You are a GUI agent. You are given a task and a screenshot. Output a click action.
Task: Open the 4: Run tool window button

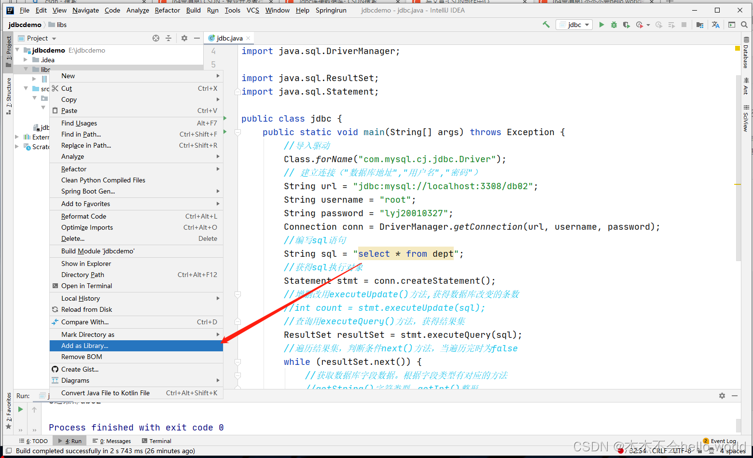click(70, 441)
